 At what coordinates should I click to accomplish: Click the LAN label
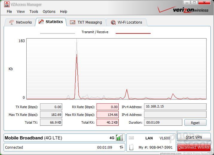tap(149, 138)
